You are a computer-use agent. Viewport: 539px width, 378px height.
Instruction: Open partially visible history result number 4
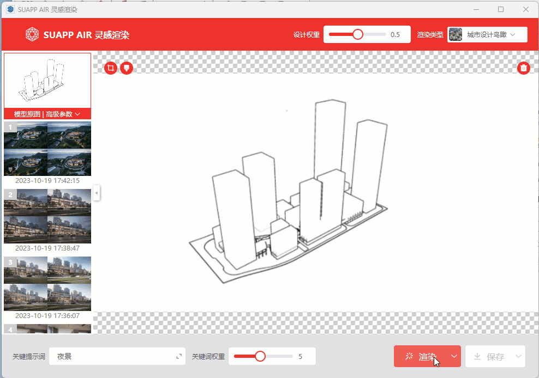[x=47, y=329]
